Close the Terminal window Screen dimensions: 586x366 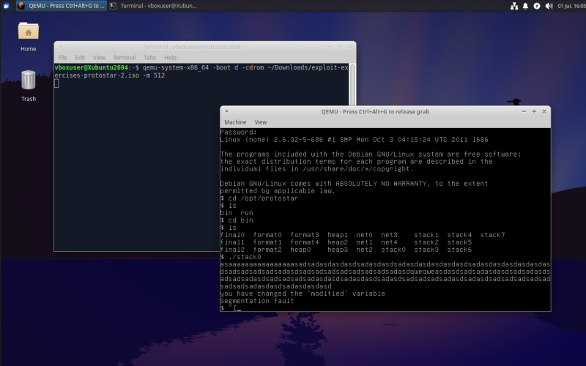[x=349, y=47]
